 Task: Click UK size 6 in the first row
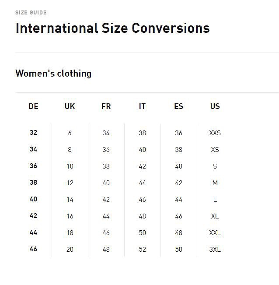click(x=70, y=133)
